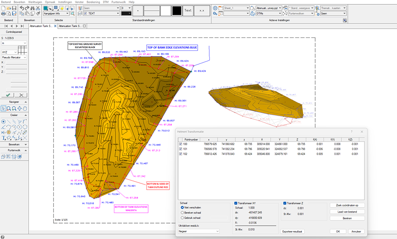
Task: Choose the point creation tool in Creëer panel
Action: tap(3, 121)
